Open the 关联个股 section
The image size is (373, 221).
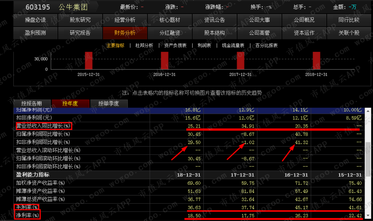pos(349,33)
